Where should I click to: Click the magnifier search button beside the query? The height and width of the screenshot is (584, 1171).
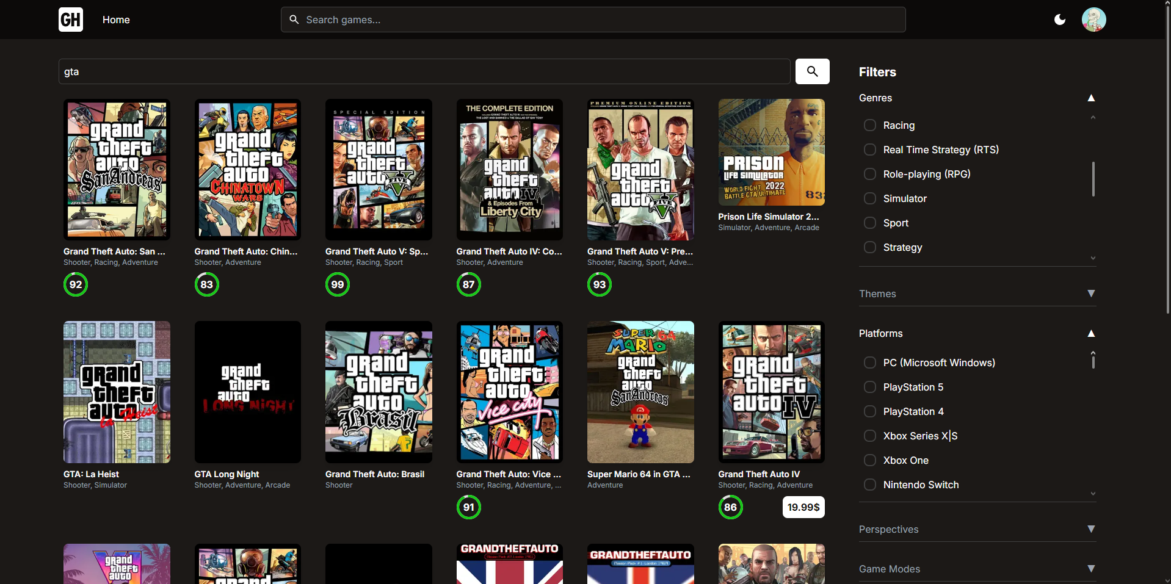(x=812, y=71)
